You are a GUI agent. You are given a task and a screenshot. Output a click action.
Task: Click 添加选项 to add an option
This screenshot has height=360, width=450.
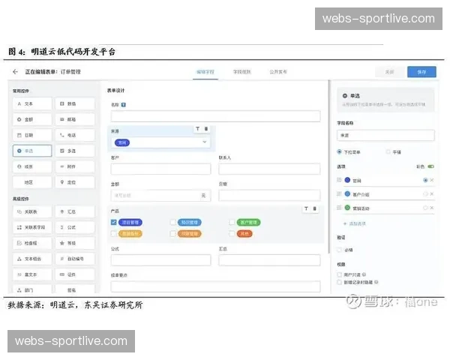point(355,223)
